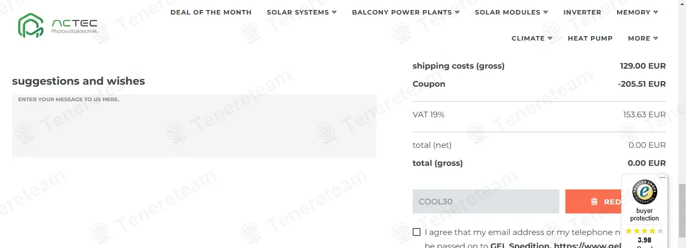Open the Heat Pump category
This screenshot has width=686, height=248.
coord(590,38)
